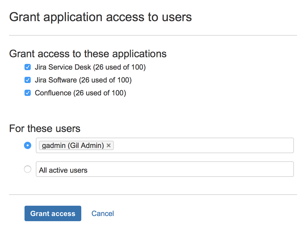Cancel granting application access
This screenshot has height=232, width=306.
pos(103,213)
